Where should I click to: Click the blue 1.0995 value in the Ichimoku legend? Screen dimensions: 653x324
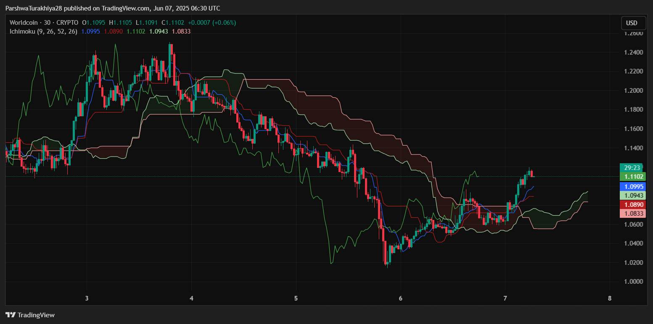tap(90, 31)
